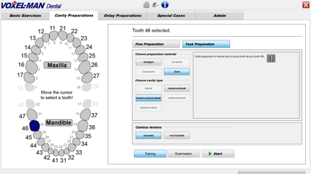Select tooth 26 on maxilla chart
311x174 pixels.
[x=85, y=67]
